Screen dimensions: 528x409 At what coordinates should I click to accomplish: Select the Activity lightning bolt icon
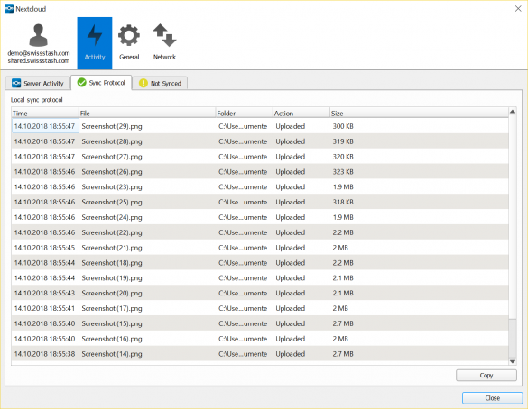tap(95, 35)
